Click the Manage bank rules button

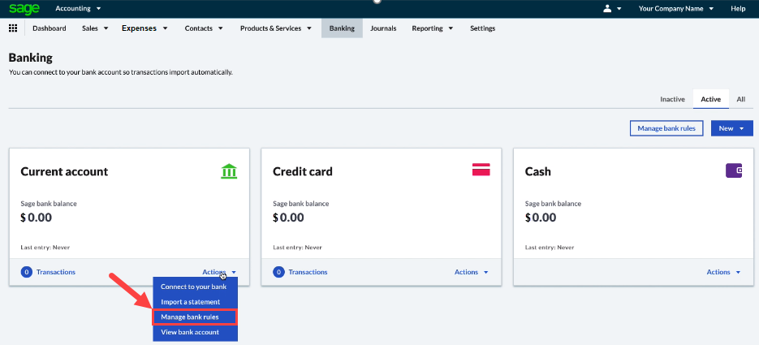click(x=666, y=128)
